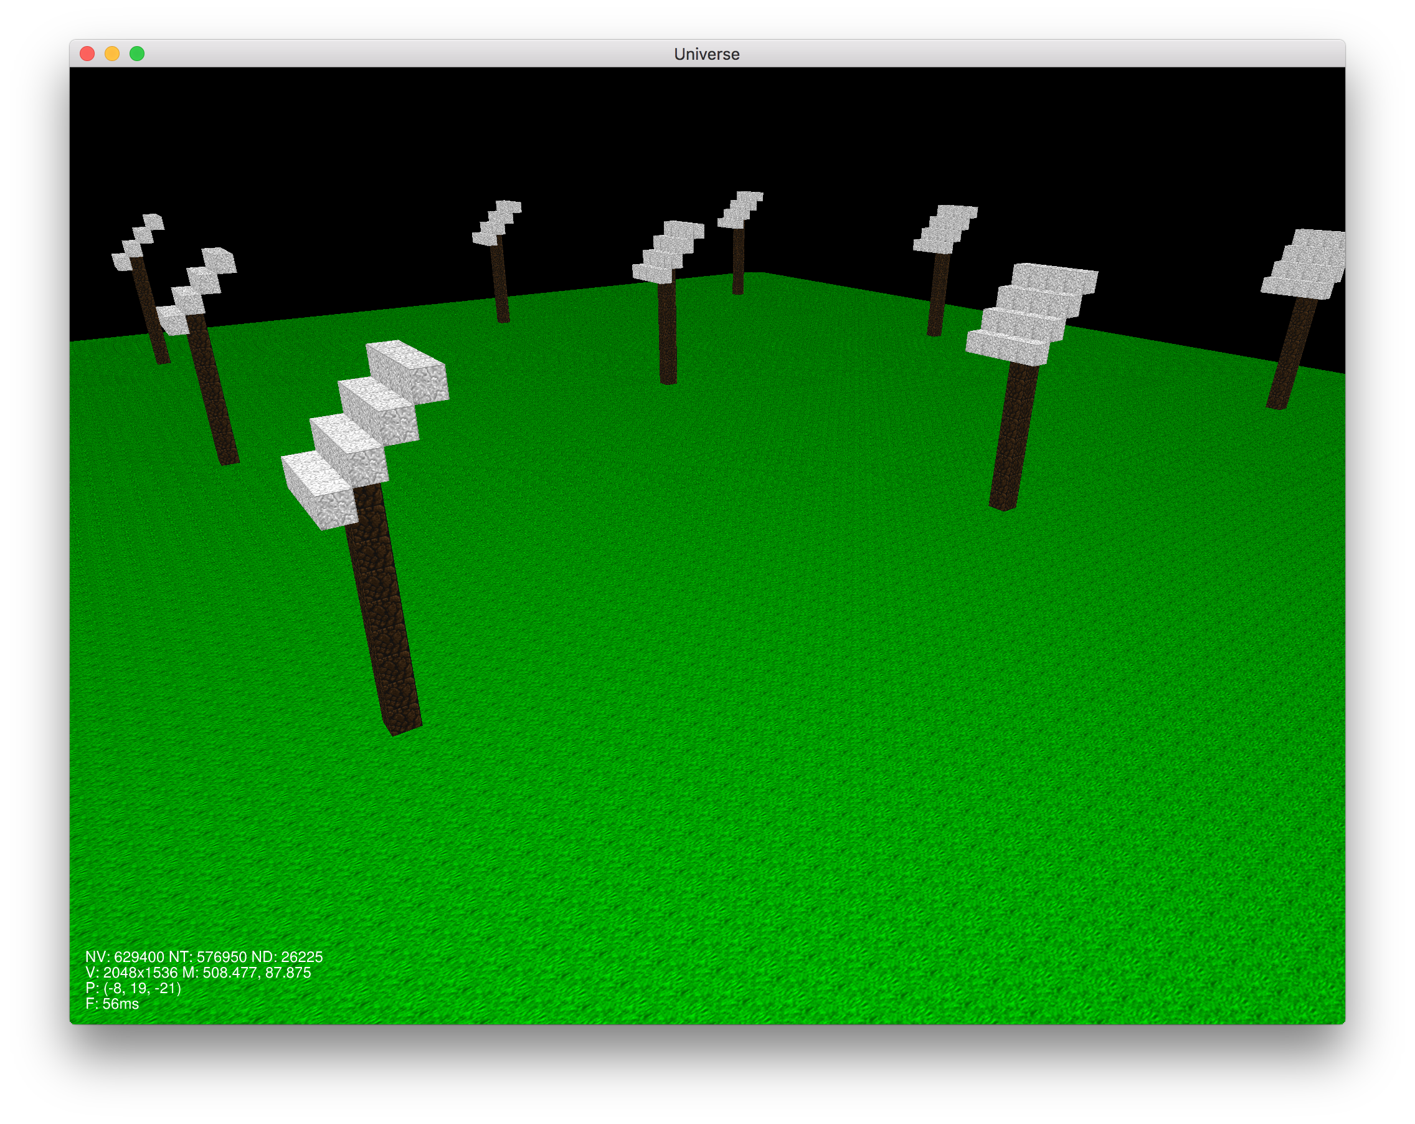Screen dimensions: 1415x1124
Task: Click the P: (-8, 19, -21) position text
Action: point(133,988)
